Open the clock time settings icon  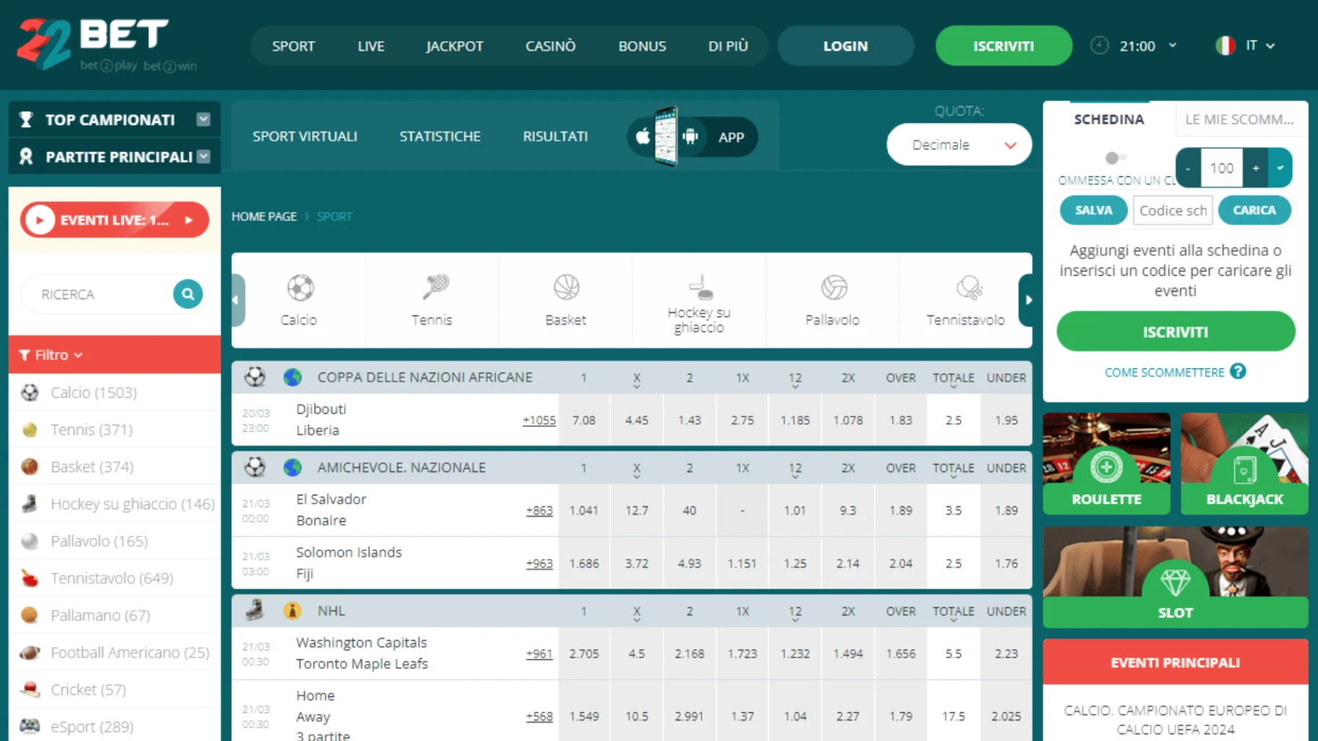(x=1099, y=45)
